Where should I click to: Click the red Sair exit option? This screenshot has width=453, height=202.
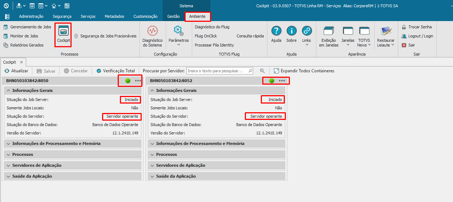pos(408,45)
